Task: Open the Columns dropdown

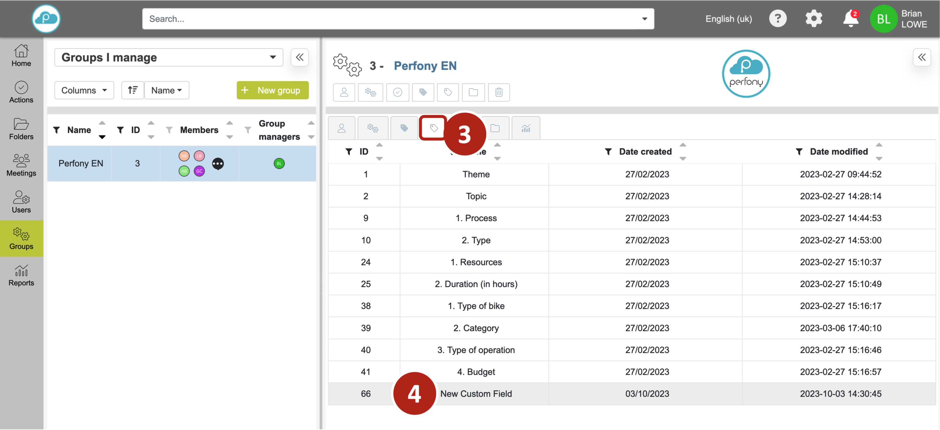Action: click(84, 90)
